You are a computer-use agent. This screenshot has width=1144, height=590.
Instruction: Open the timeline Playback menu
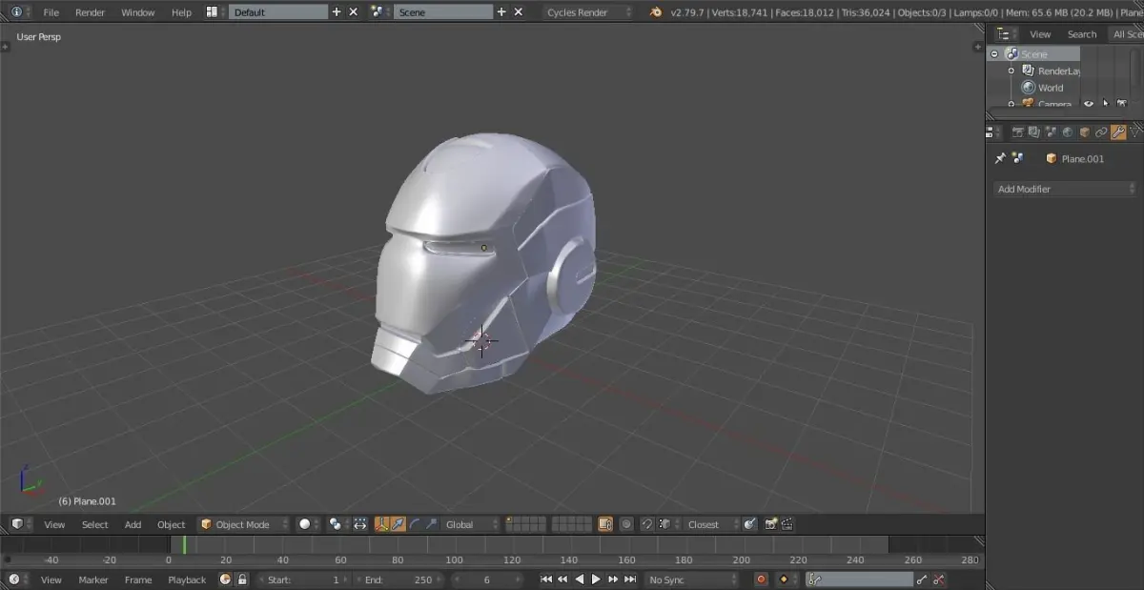tap(187, 580)
